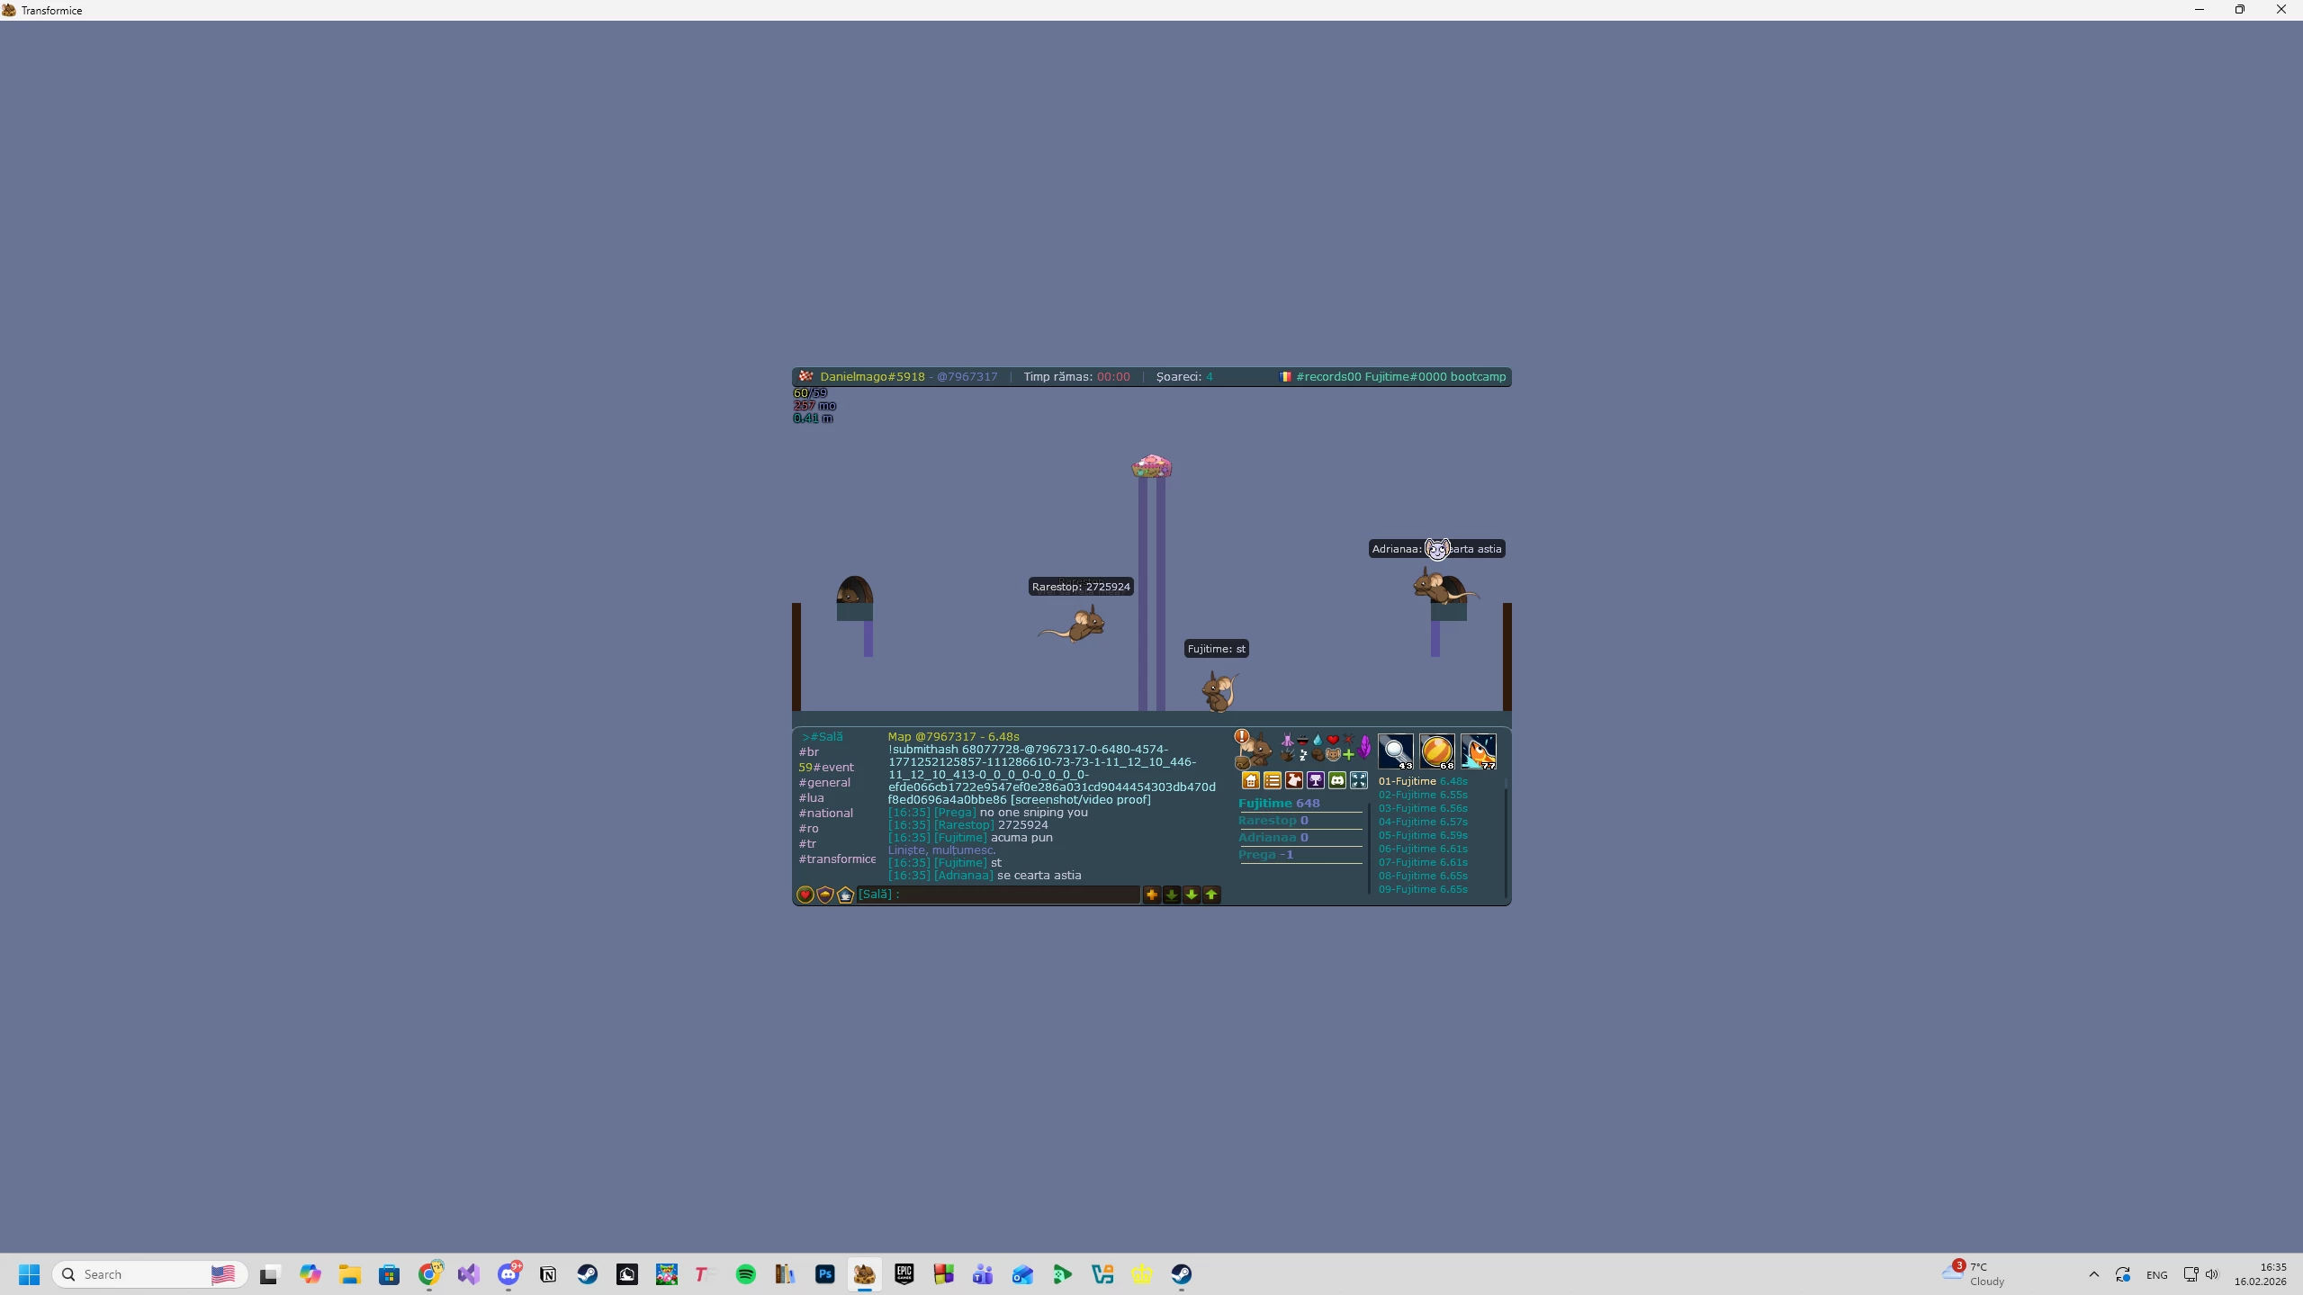Open Epic Games Launcher from the taskbar
Screen dimensions: 2303x1295
tap(904, 1274)
